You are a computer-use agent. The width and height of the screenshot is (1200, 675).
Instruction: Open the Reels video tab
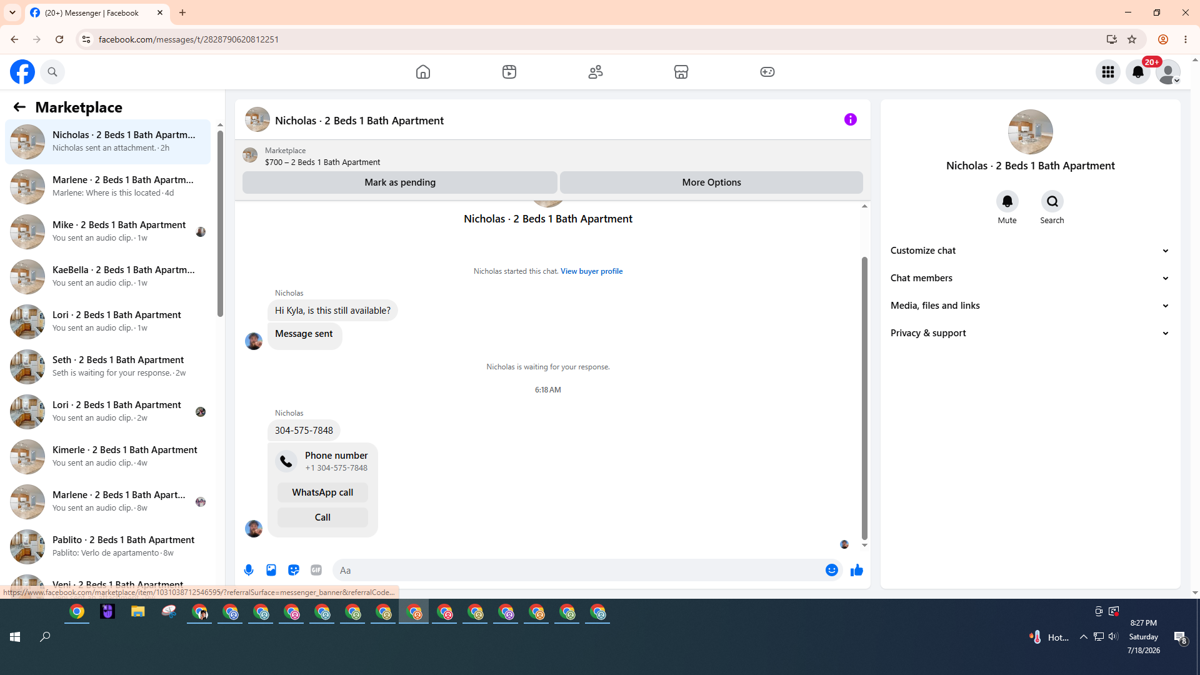509,72
